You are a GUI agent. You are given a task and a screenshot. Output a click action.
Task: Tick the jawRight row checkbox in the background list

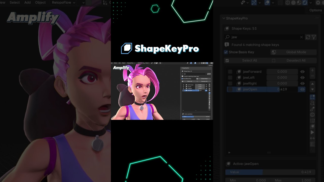coord(230,83)
